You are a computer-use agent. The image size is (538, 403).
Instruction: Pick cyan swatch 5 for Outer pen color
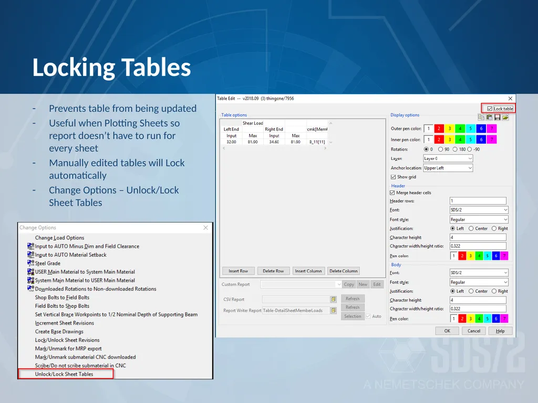(x=471, y=129)
